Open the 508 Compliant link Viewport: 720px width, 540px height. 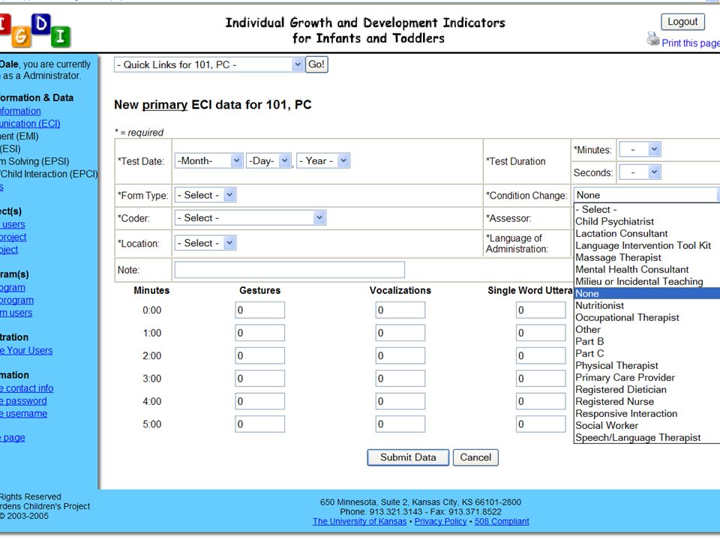pyautogui.click(x=502, y=521)
